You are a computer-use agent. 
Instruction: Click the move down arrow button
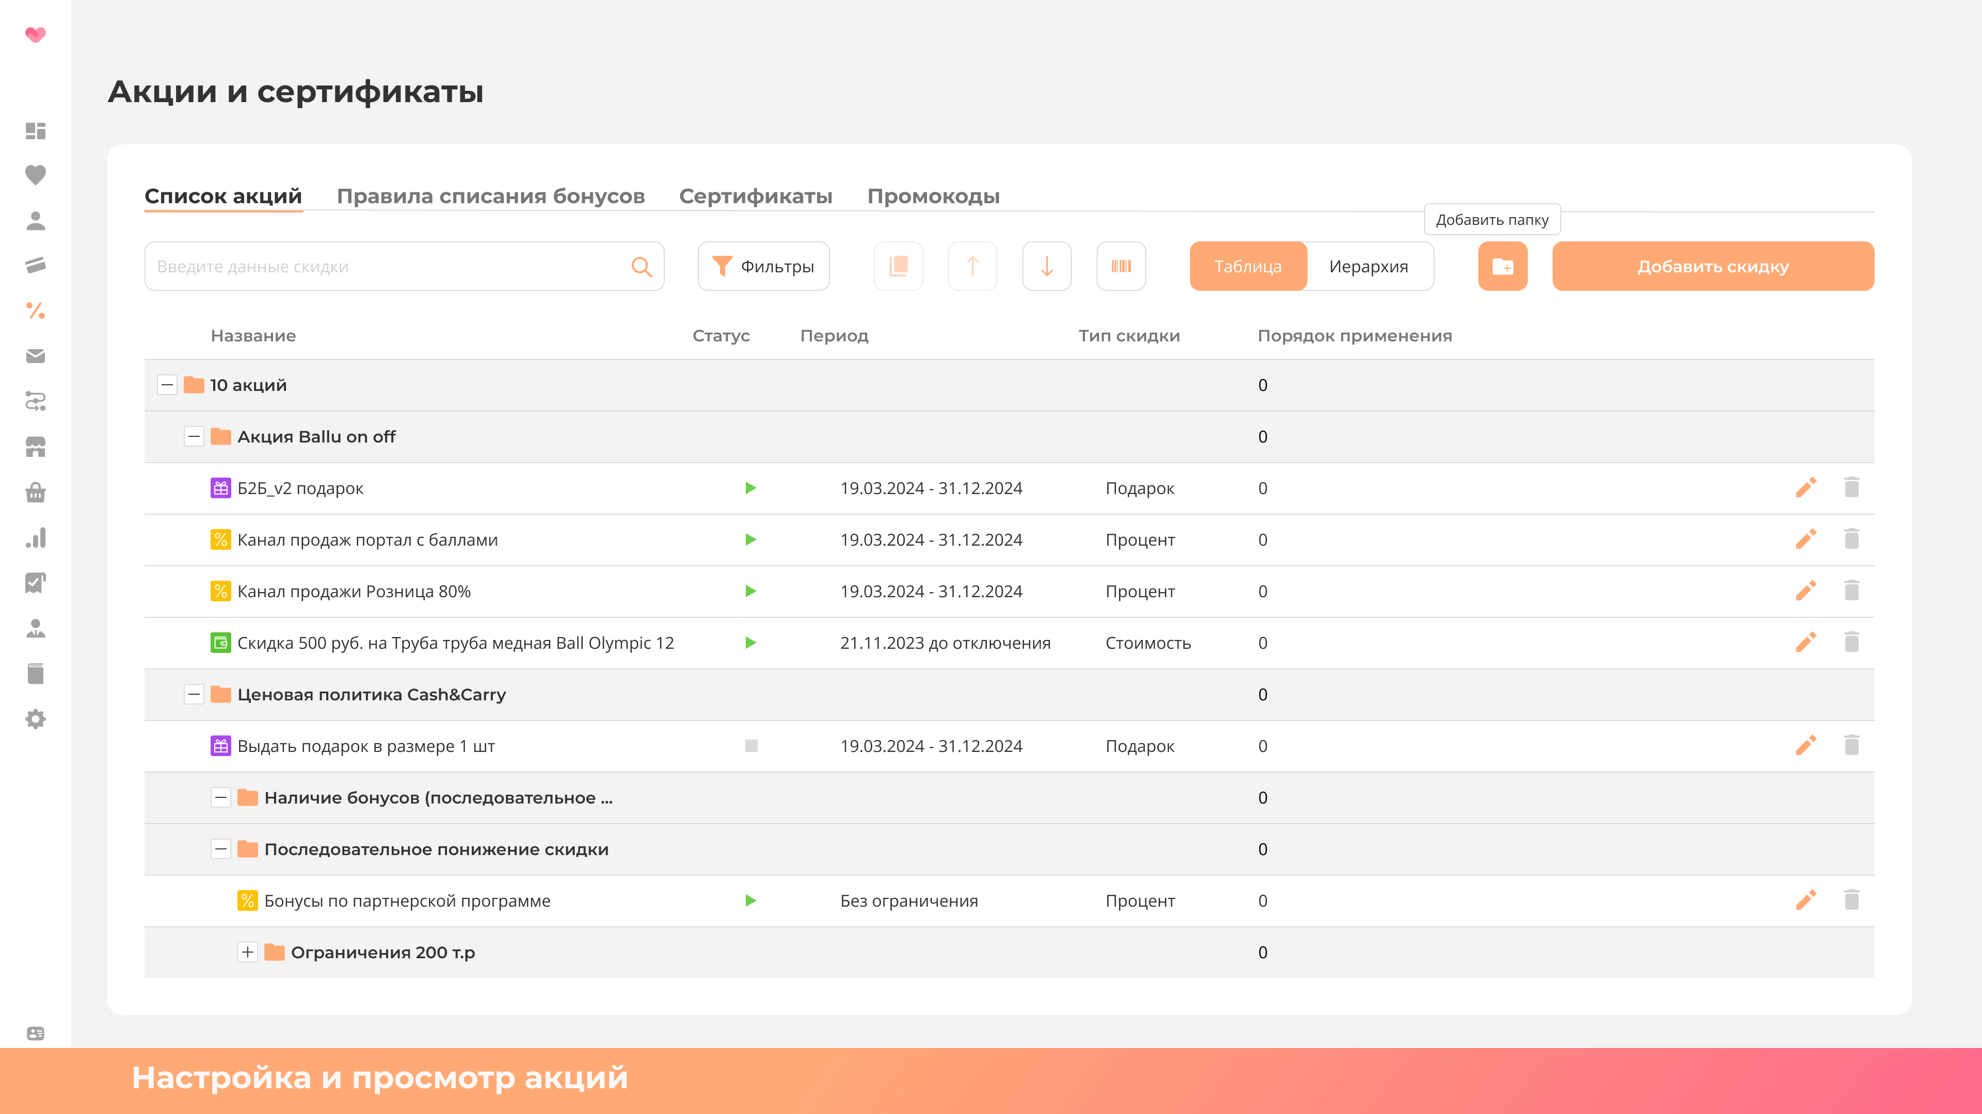pos(1046,266)
